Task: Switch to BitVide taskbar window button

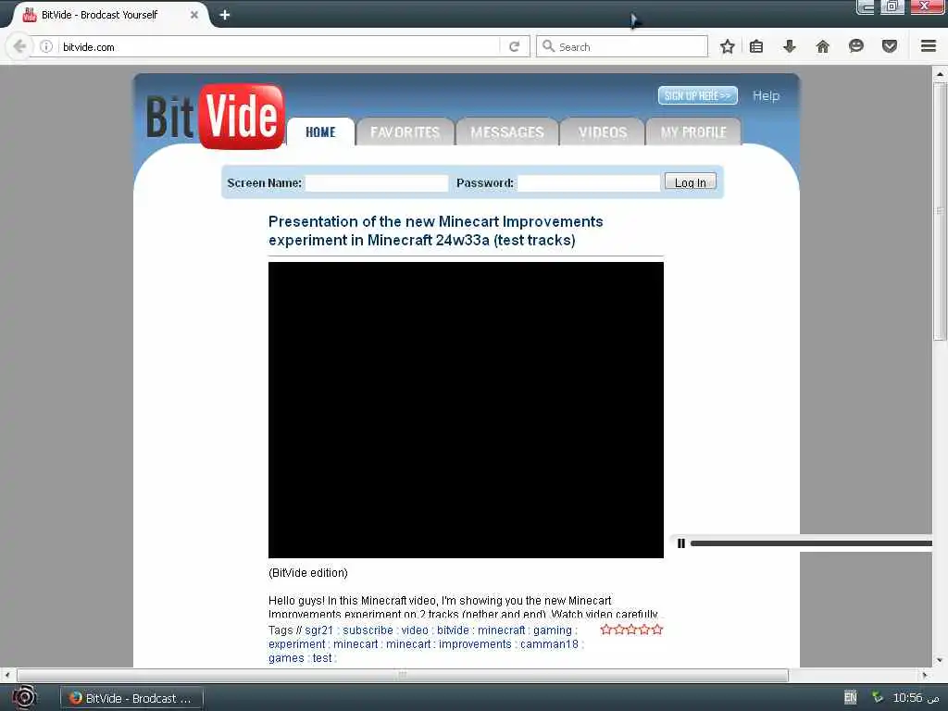Action: pyautogui.click(x=131, y=698)
